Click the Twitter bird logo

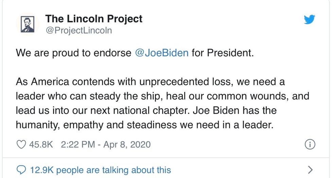[x=309, y=20]
